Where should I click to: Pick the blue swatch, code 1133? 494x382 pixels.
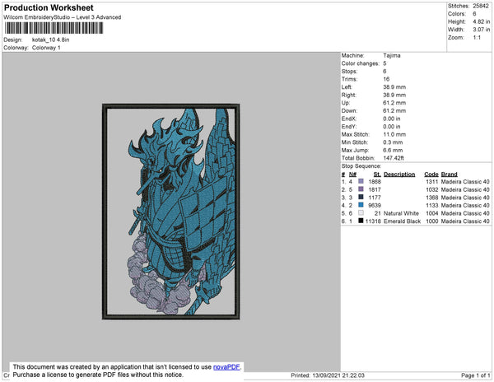click(361, 205)
